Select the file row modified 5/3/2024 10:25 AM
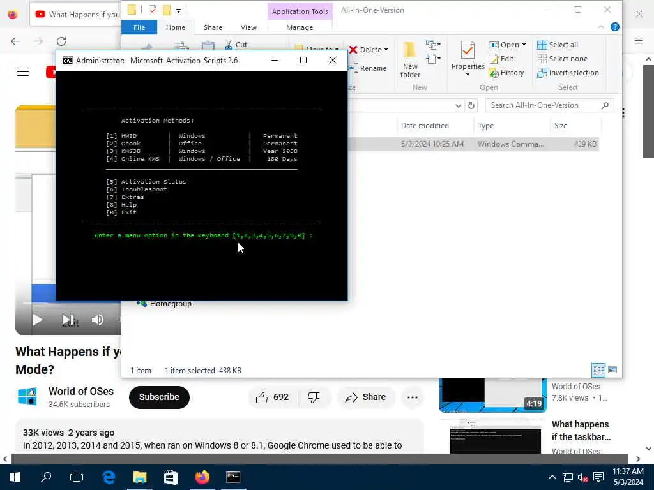Viewport: 654px width, 490px height. [x=473, y=144]
